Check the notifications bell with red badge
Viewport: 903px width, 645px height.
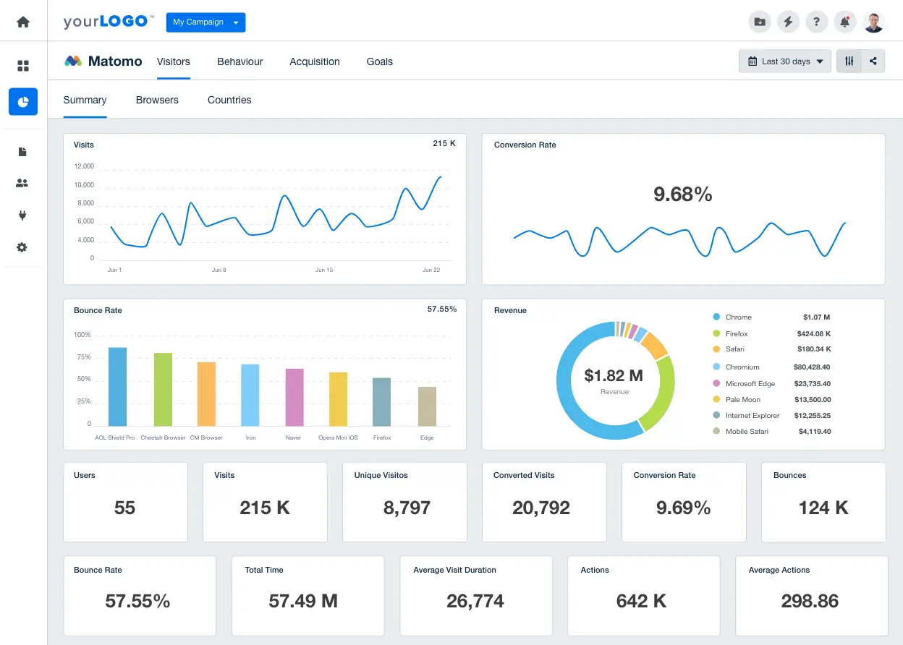coord(844,22)
